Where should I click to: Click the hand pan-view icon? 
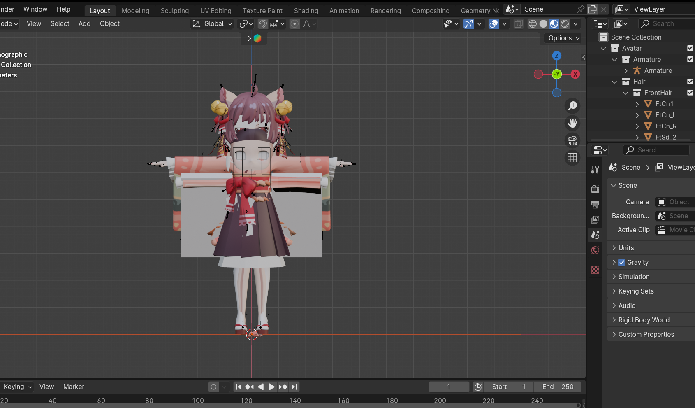(572, 123)
